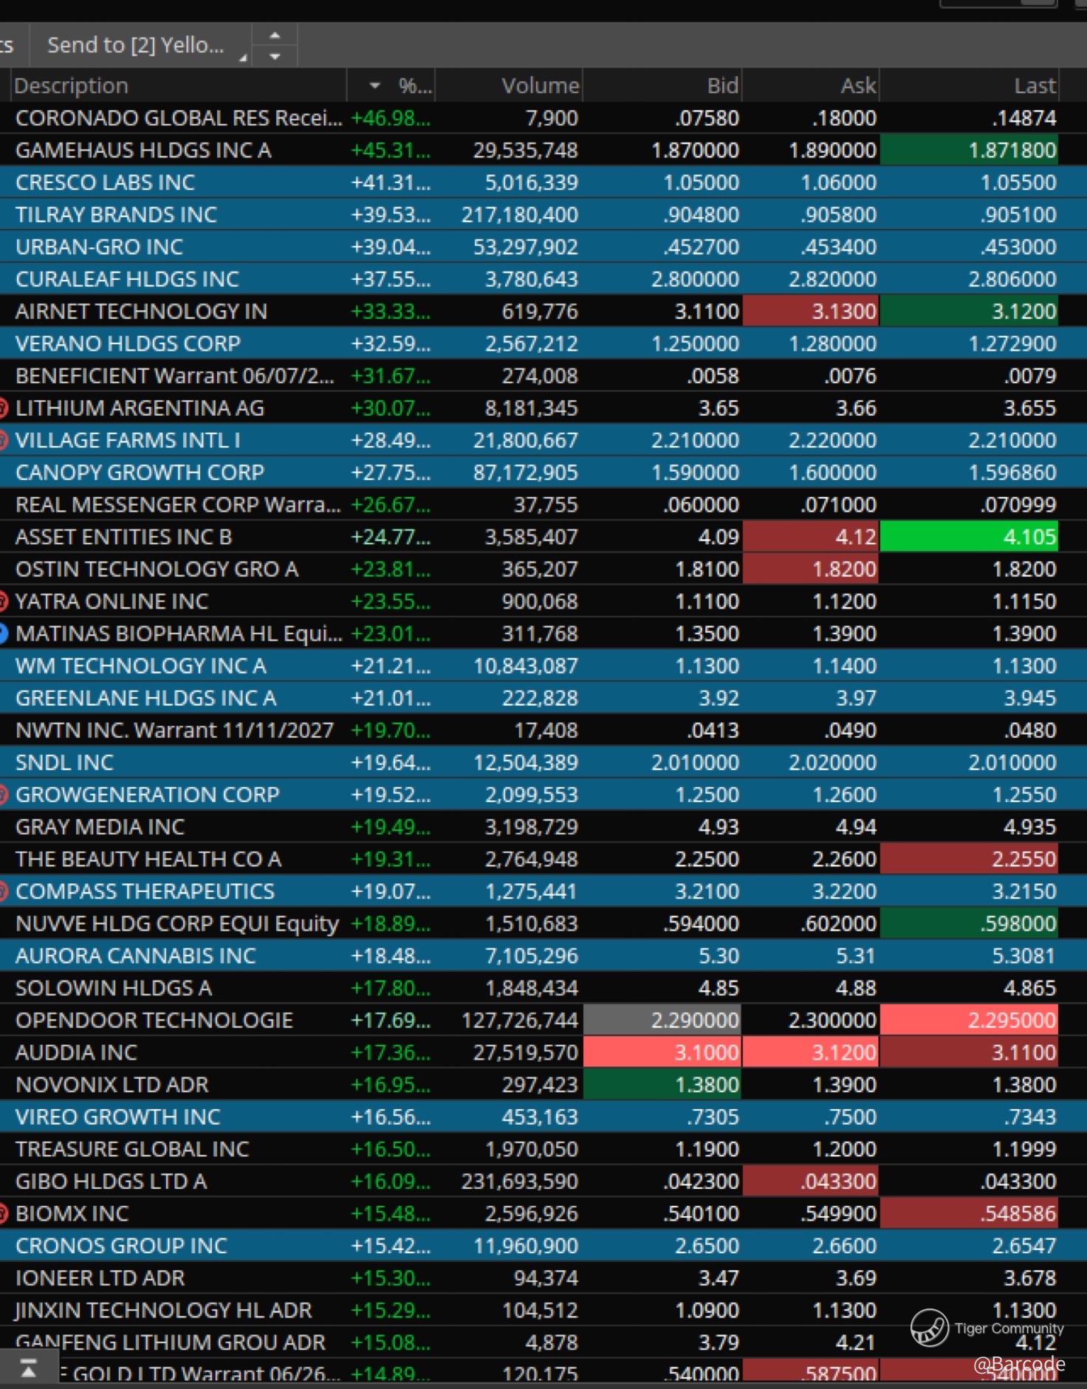
Task: Sort by the Ask column header
Action: pyautogui.click(x=859, y=86)
